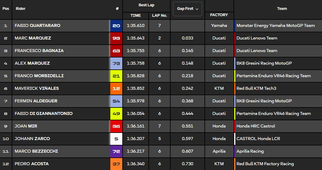Click Francesco Bagnaia's number 63 badge
Screen dimensions: 322x170
(116, 51)
